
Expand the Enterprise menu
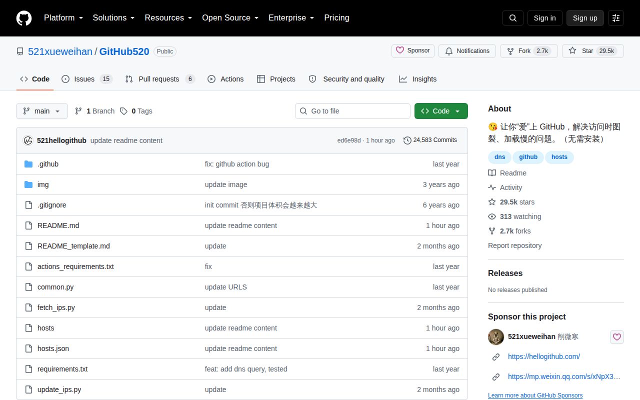pos(291,18)
